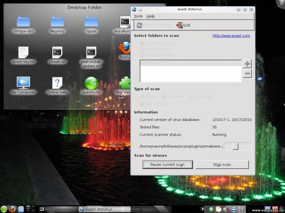285x213 pixels.
Task: Select the AutoRuns script icon
Action: (x=125, y=22)
